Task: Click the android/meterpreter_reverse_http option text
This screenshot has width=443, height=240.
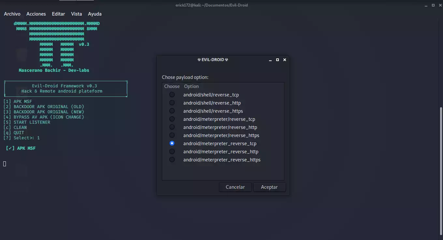Action: (221, 152)
